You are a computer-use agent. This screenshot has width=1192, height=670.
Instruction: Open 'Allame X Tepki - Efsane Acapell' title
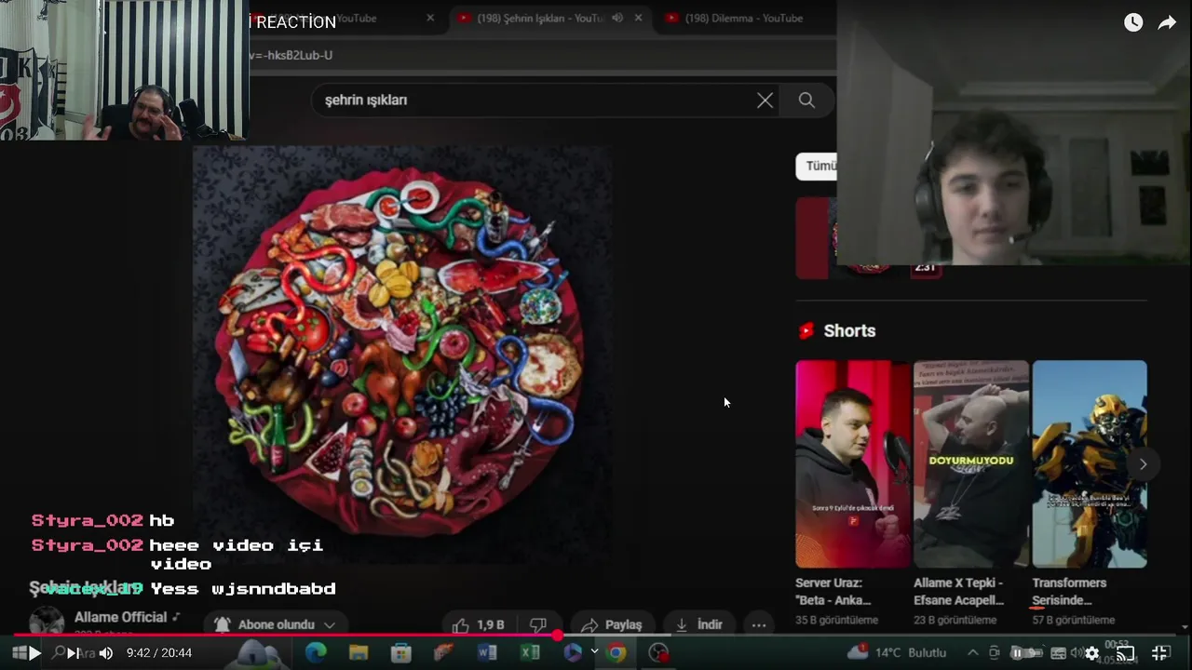[959, 591]
